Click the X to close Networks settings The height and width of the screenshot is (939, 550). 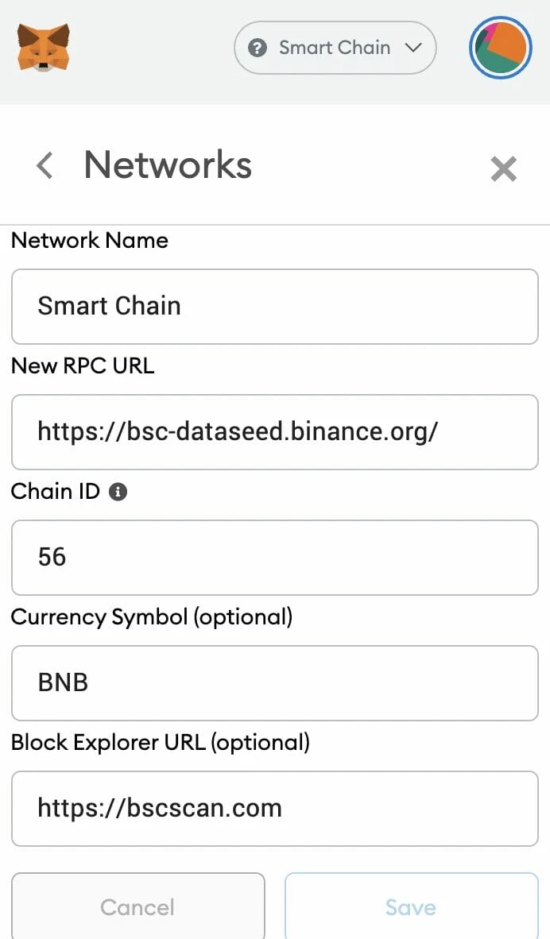[x=503, y=168]
